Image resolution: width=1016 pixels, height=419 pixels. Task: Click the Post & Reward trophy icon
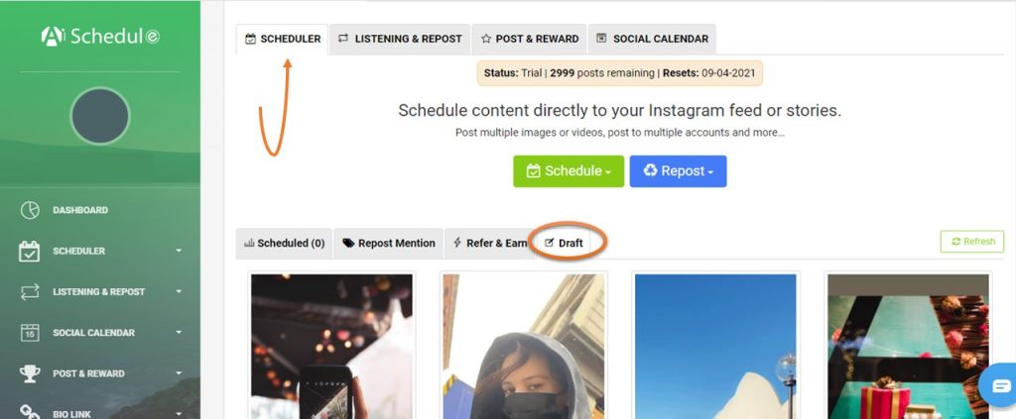click(30, 373)
